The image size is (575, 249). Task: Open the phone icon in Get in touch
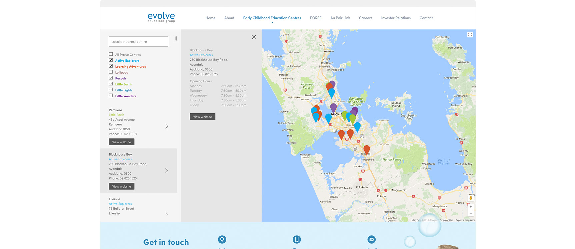[x=297, y=239]
